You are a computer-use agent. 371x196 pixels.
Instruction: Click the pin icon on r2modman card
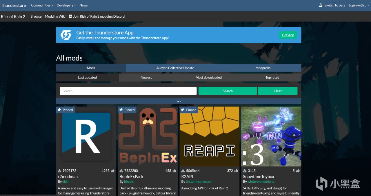pyautogui.click(x=59, y=110)
